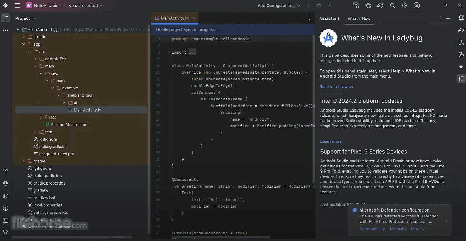Expand the res folder
The height and width of the screenshot is (241, 466).
tap(41, 117)
